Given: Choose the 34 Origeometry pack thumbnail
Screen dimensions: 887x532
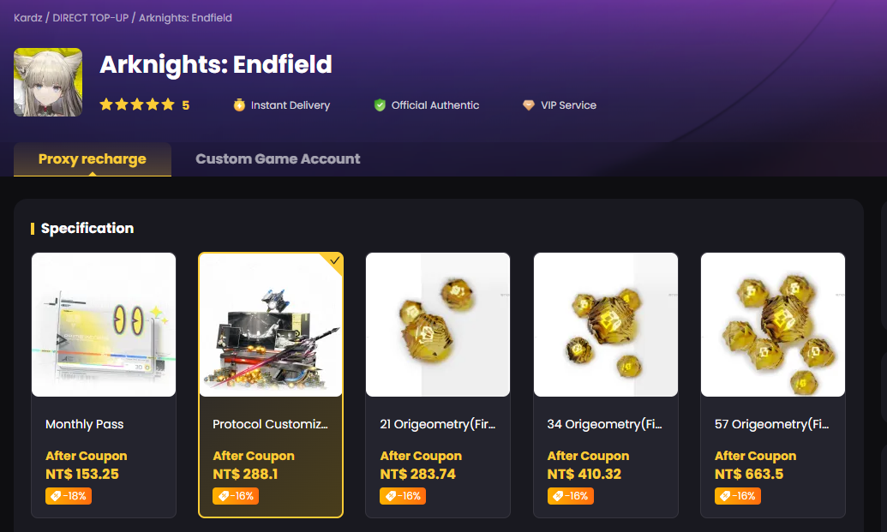Looking at the screenshot, I should point(606,325).
